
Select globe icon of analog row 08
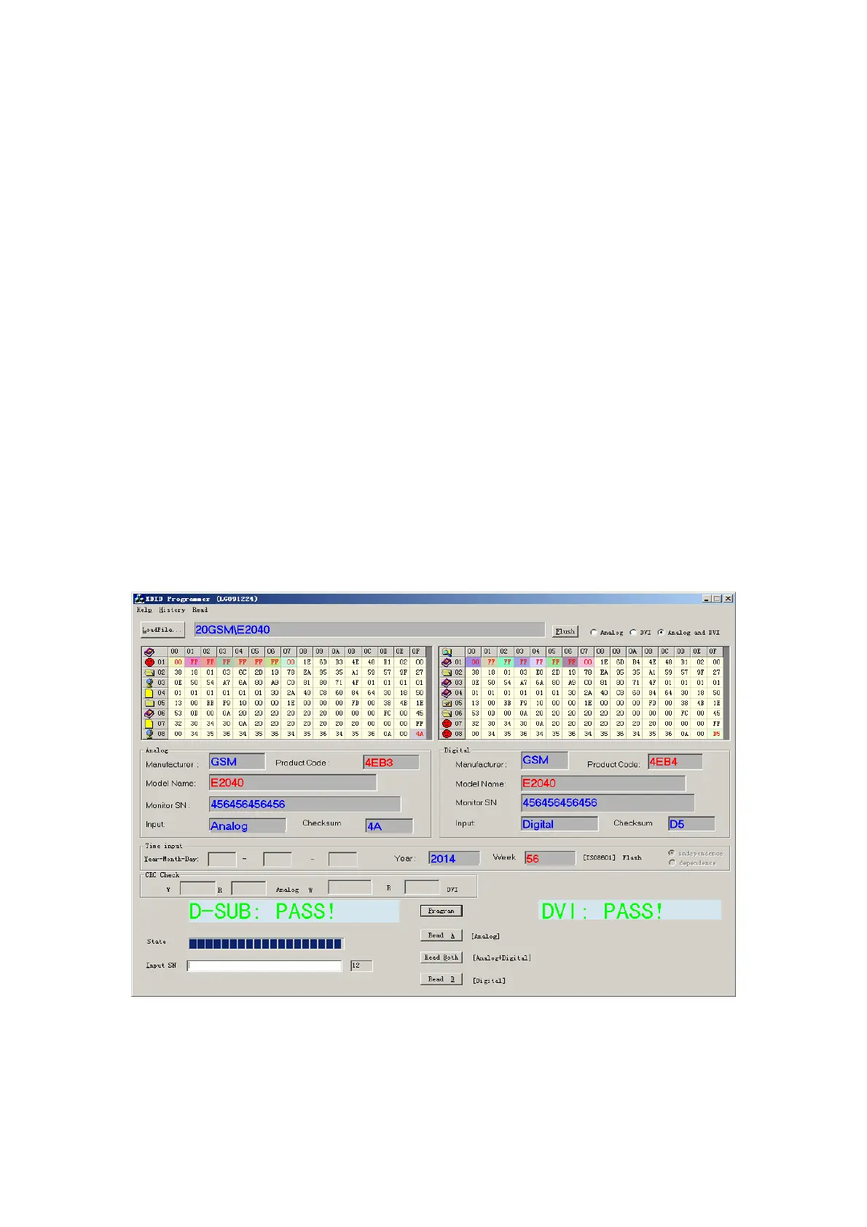(x=149, y=734)
